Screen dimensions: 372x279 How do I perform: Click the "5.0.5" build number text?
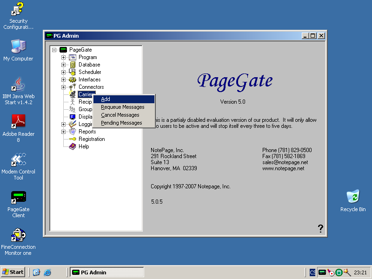tap(157, 202)
